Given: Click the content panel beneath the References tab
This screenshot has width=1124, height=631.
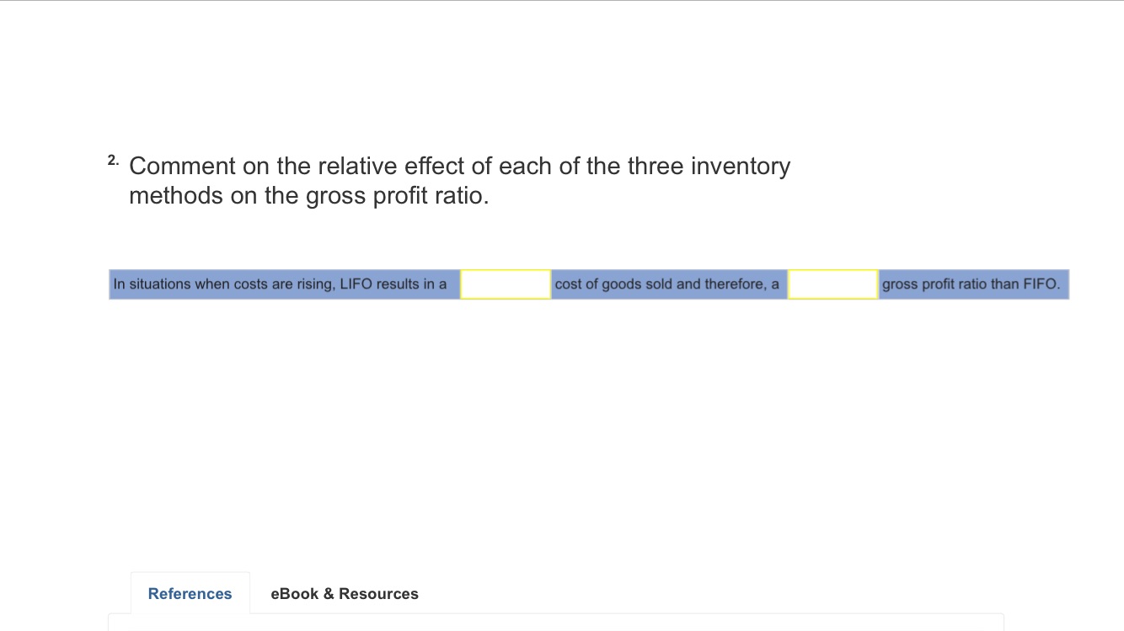Looking at the screenshot, I should (x=556, y=622).
